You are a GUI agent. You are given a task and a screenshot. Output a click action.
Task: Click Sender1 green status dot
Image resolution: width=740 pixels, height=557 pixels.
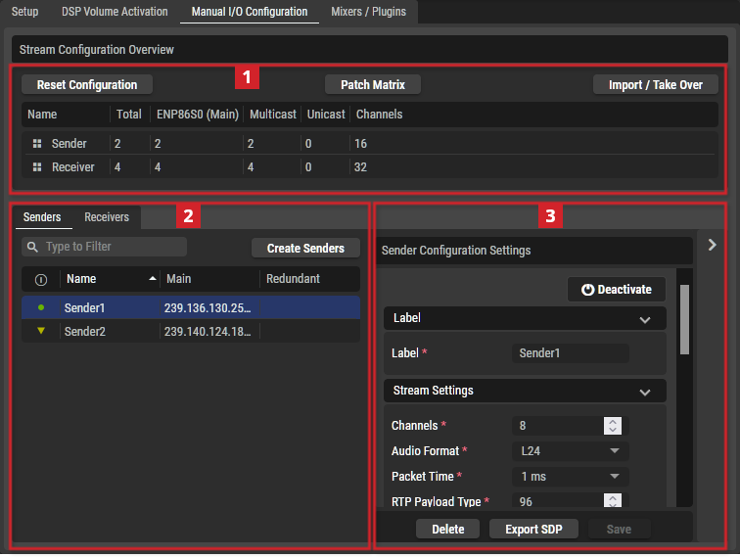pyautogui.click(x=41, y=307)
